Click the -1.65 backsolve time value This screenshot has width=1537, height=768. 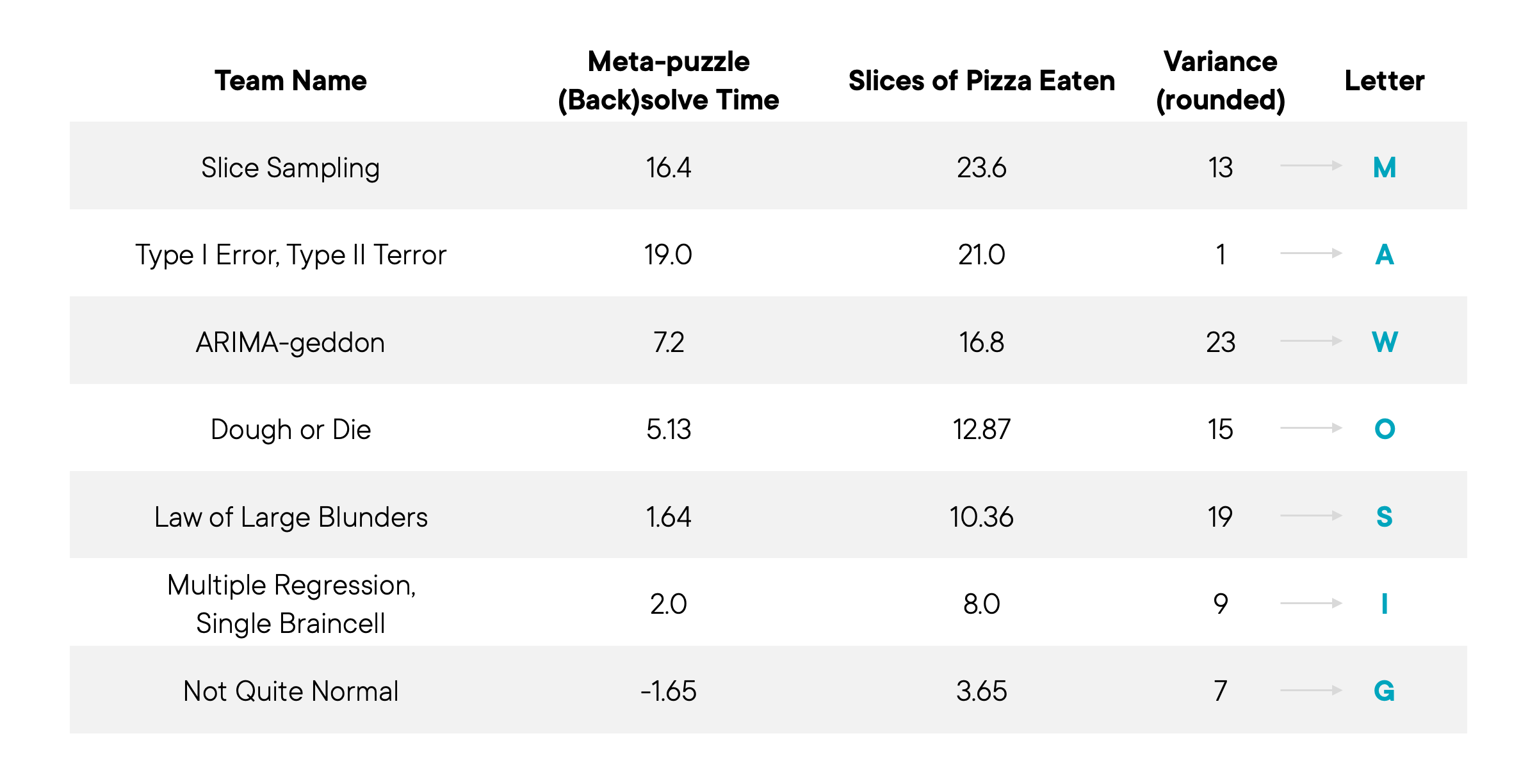[x=669, y=691]
